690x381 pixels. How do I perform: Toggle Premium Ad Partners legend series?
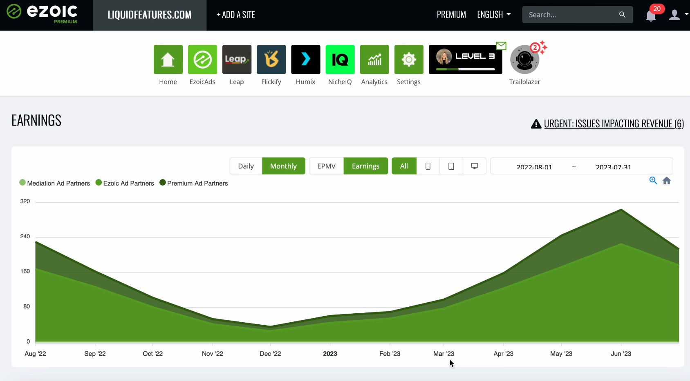tap(194, 183)
